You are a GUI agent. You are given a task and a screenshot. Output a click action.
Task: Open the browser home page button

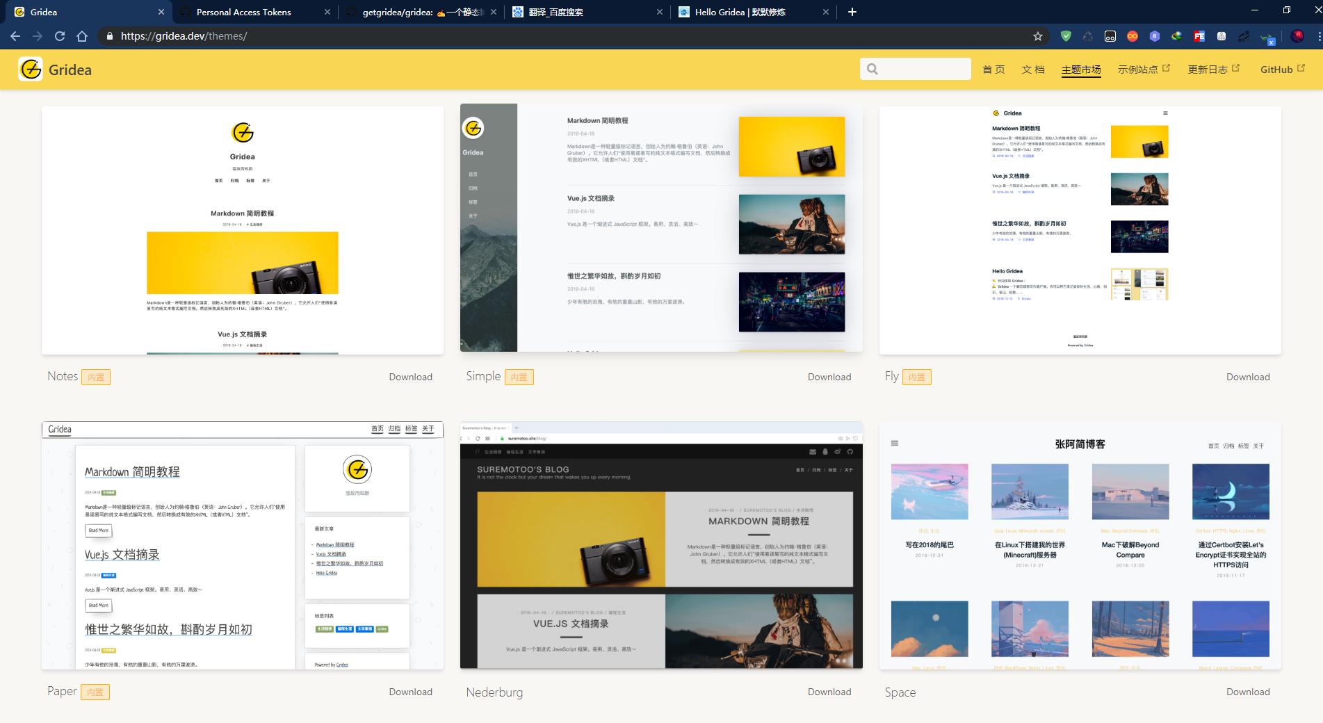[82, 36]
